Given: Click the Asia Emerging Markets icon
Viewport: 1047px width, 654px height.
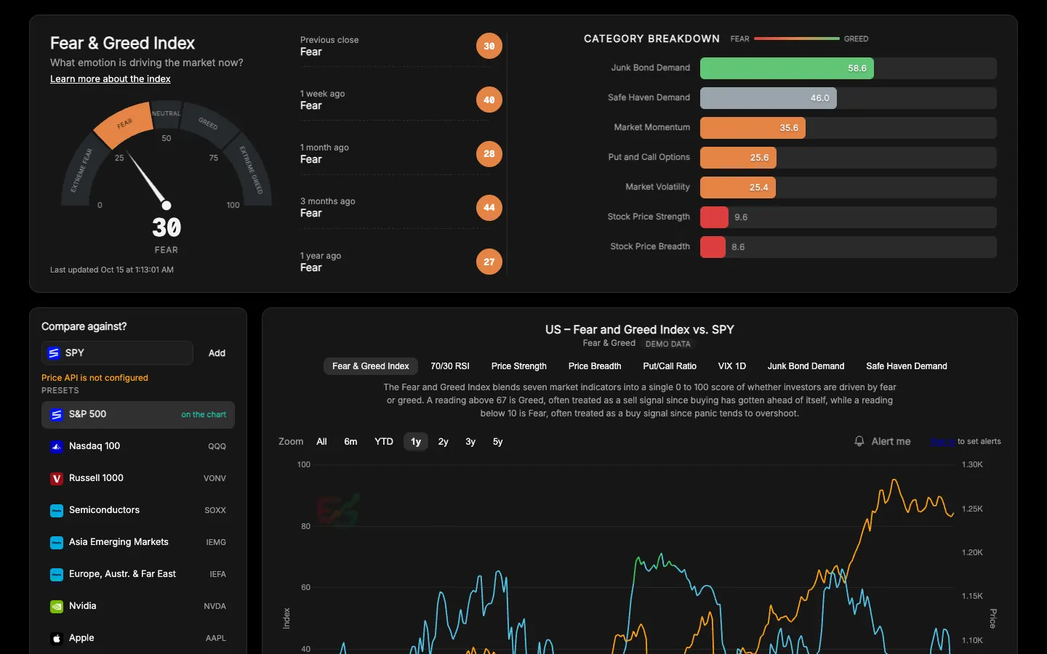Looking at the screenshot, I should coord(57,543).
